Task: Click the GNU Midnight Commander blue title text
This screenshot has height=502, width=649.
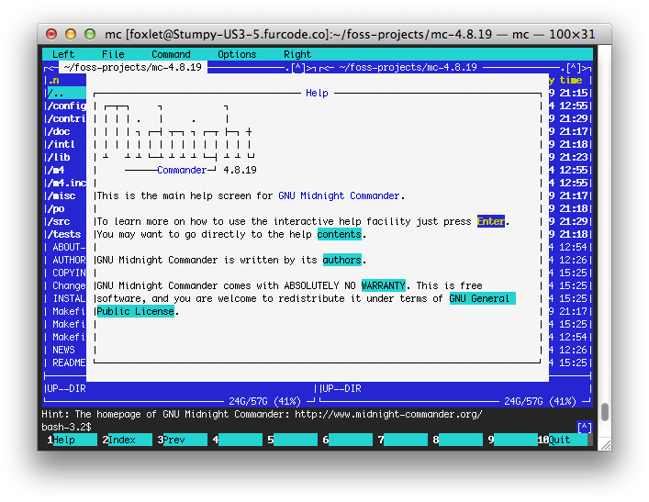Action: coord(339,195)
